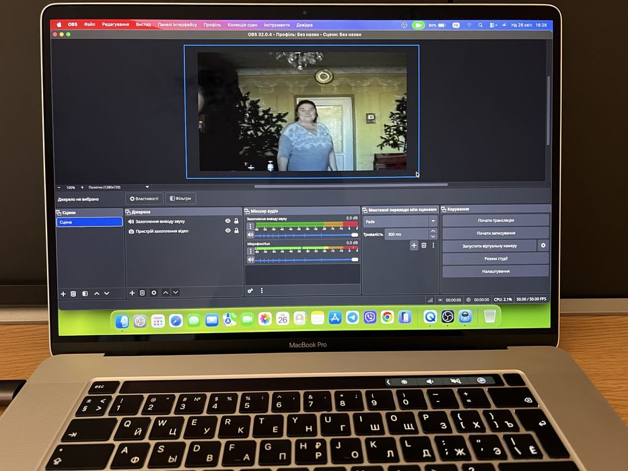Add a new scene with plus icon

click(x=63, y=293)
